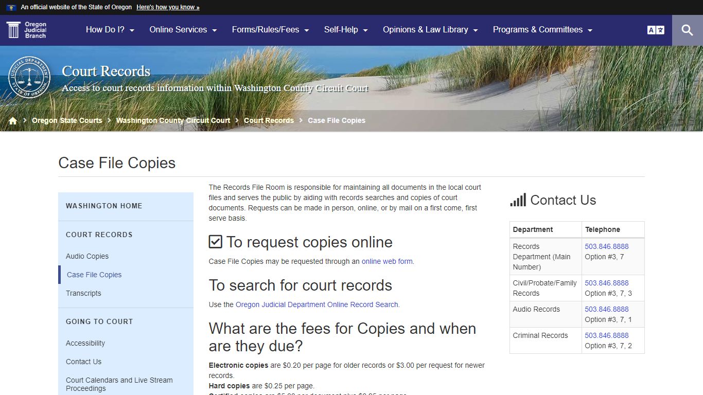Click Criminal Records phone number

pos(607,335)
